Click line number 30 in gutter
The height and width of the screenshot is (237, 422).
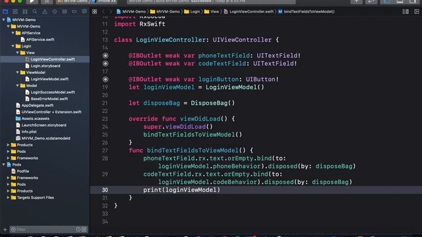click(x=105, y=190)
